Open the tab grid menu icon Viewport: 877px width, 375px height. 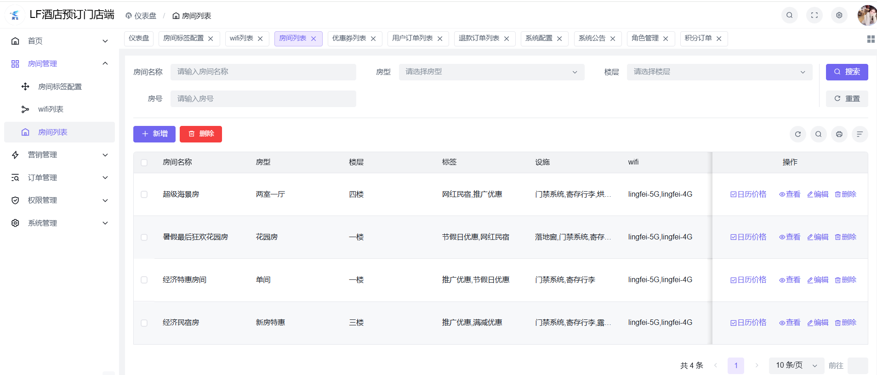point(871,39)
